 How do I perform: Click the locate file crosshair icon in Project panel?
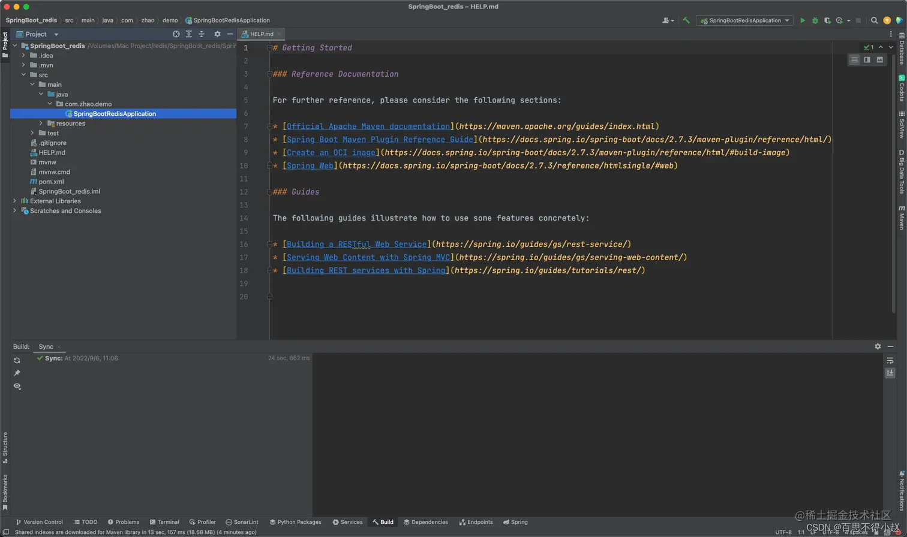(x=176, y=34)
